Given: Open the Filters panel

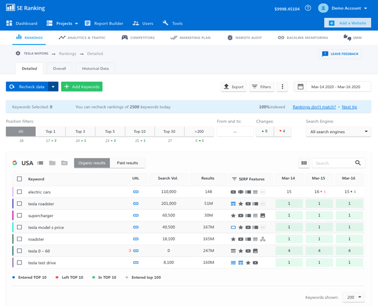Looking at the screenshot, I should coord(261,86).
